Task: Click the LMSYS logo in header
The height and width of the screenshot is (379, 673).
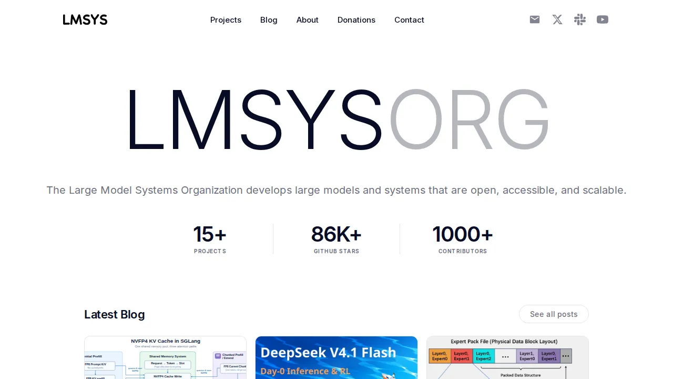Action: 85,20
